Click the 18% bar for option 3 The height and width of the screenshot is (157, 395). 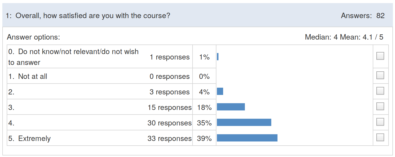click(x=231, y=107)
